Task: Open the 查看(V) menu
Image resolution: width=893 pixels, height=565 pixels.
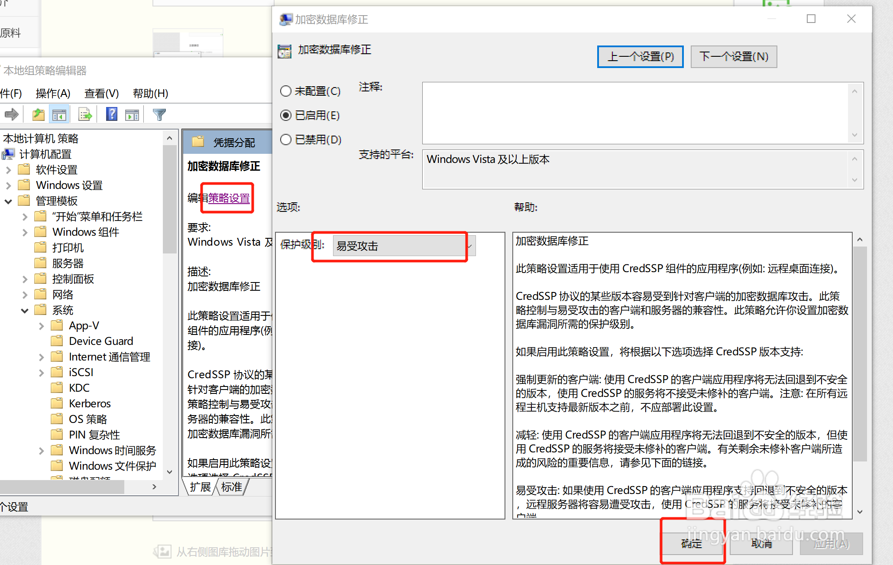Action: (x=101, y=93)
